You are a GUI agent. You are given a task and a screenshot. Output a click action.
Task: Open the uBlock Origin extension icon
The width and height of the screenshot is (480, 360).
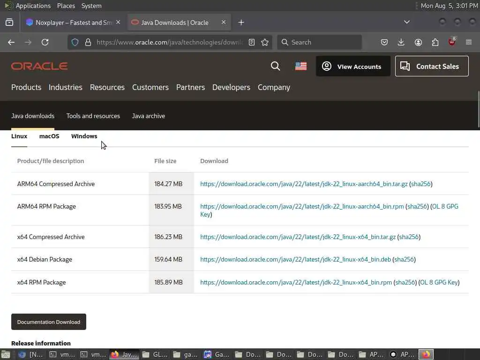(x=452, y=42)
